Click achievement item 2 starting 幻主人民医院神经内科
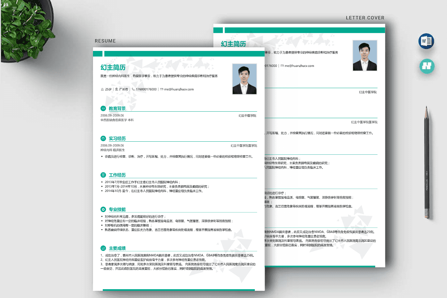447x298 pixels. pyautogui.click(x=153, y=260)
